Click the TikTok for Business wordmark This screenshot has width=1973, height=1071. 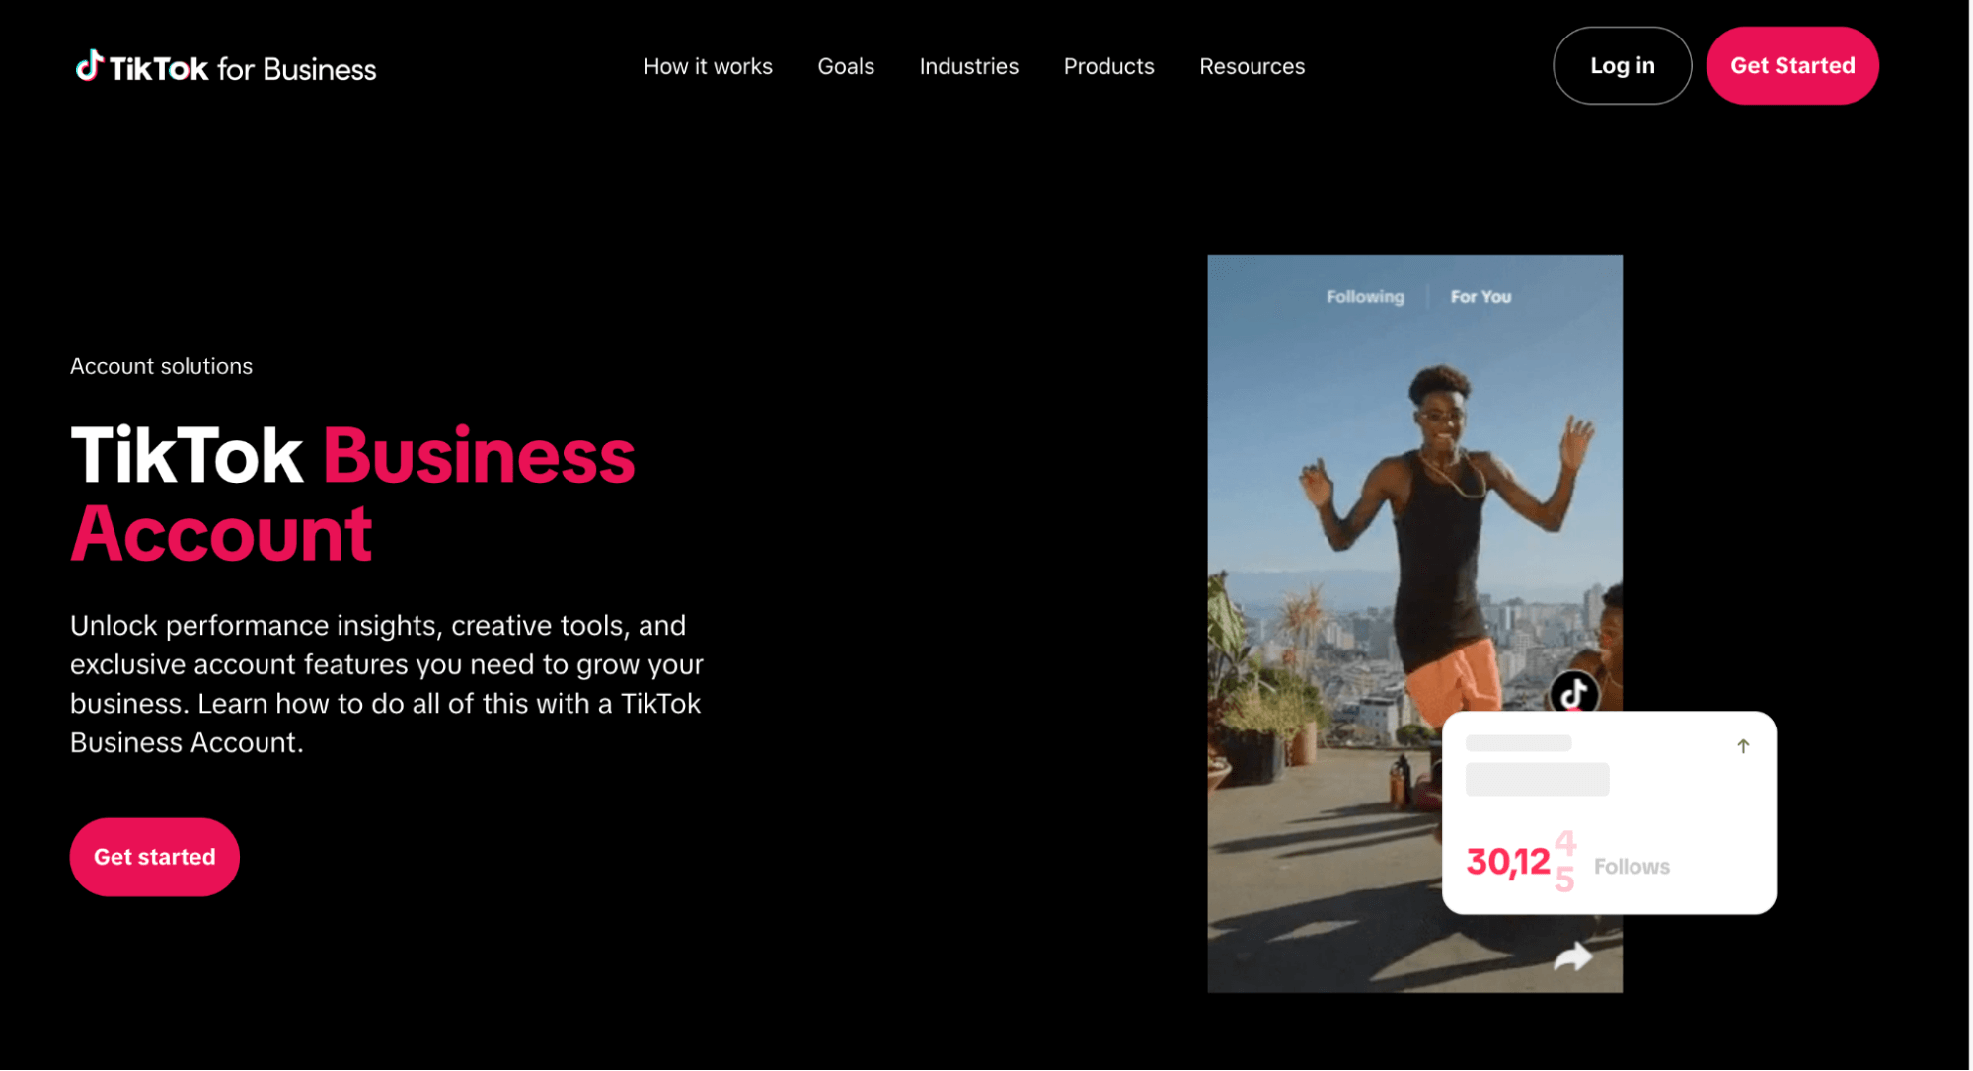[x=227, y=67]
